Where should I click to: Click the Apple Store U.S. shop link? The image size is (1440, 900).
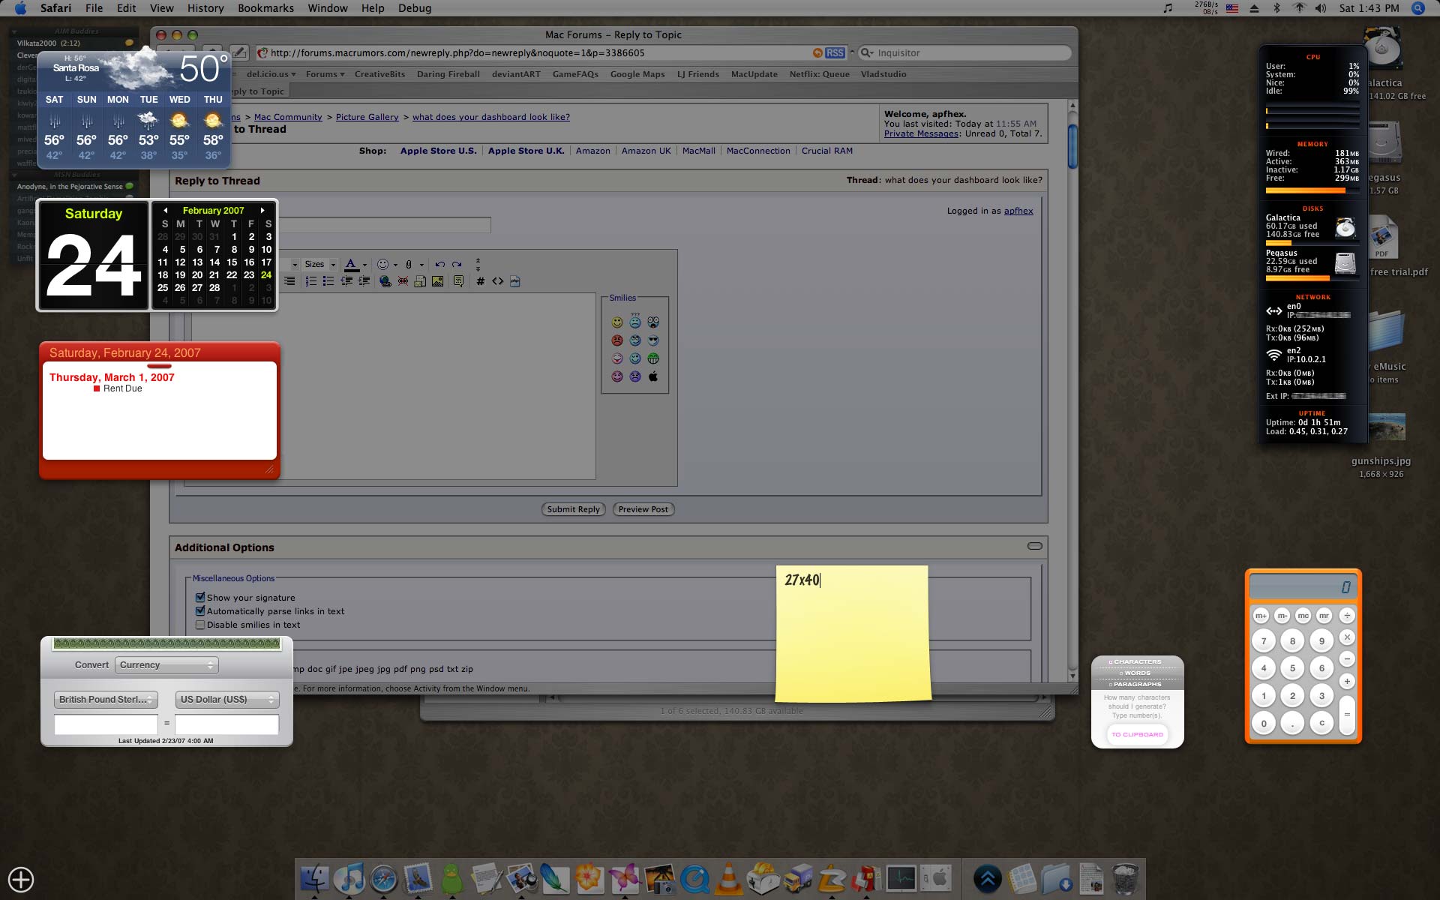(438, 151)
